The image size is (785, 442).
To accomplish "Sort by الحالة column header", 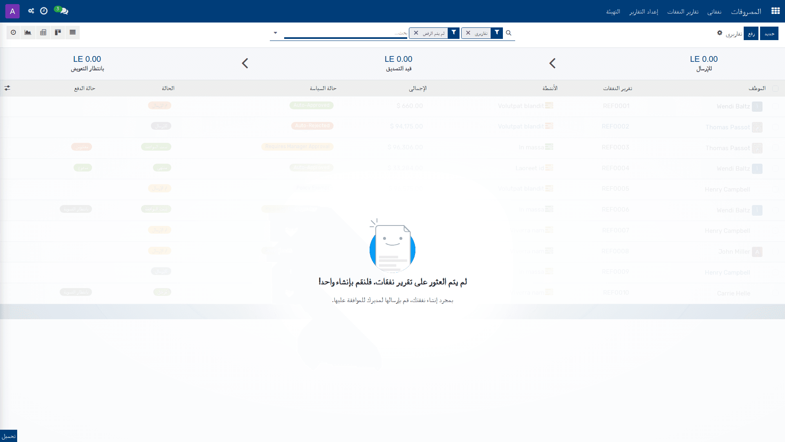I will point(168,88).
